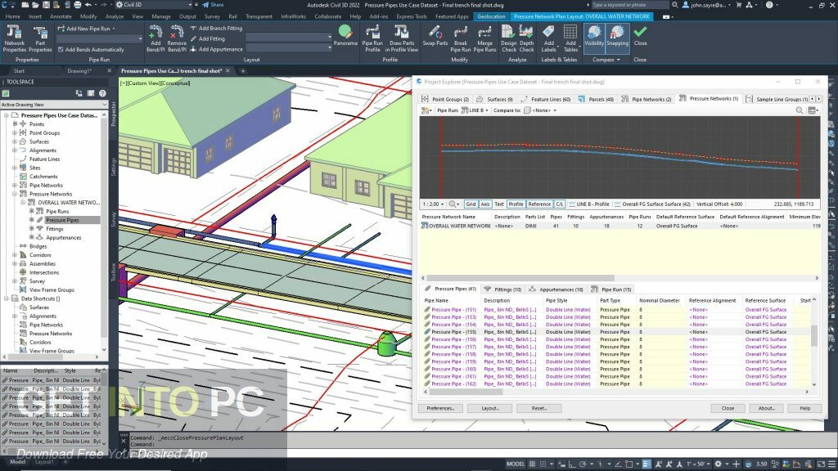
Task: Click the Swap Parts tool
Action: [x=435, y=35]
